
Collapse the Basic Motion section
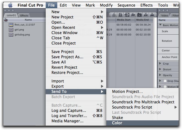161,25
